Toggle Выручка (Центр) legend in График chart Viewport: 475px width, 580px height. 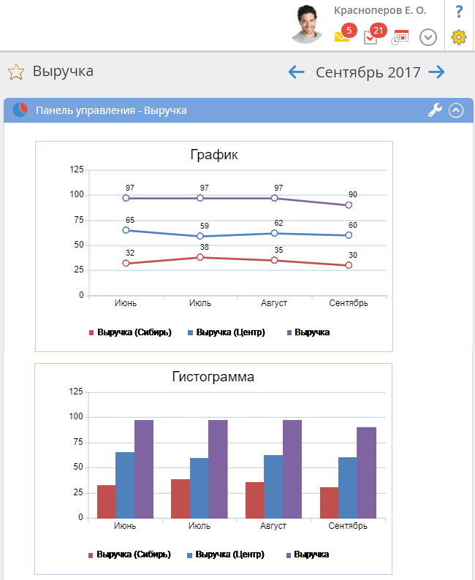(x=227, y=332)
